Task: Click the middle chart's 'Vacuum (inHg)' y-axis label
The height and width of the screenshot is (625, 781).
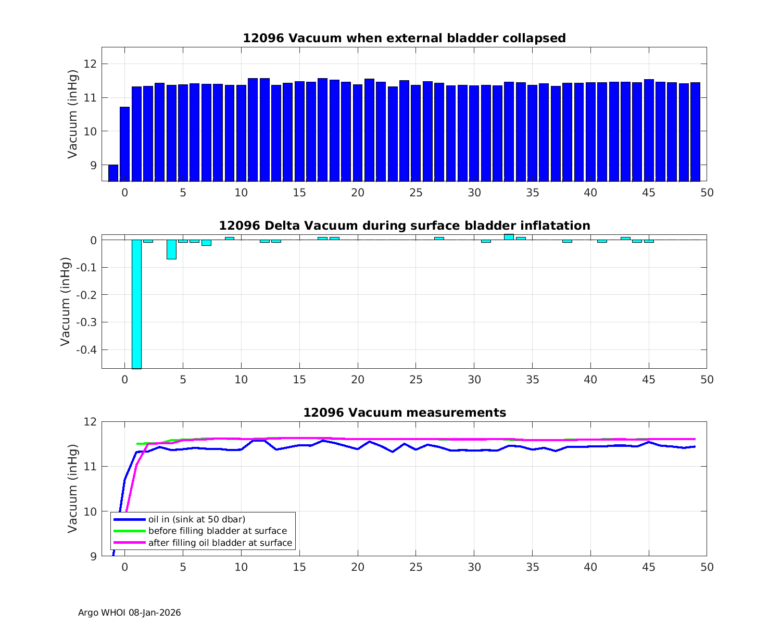Action: tap(65, 302)
